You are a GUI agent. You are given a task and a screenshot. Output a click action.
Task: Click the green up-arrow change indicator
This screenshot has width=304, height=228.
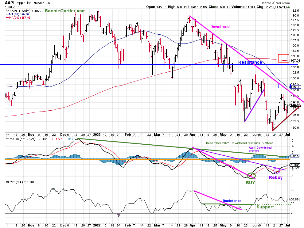pos(288,7)
